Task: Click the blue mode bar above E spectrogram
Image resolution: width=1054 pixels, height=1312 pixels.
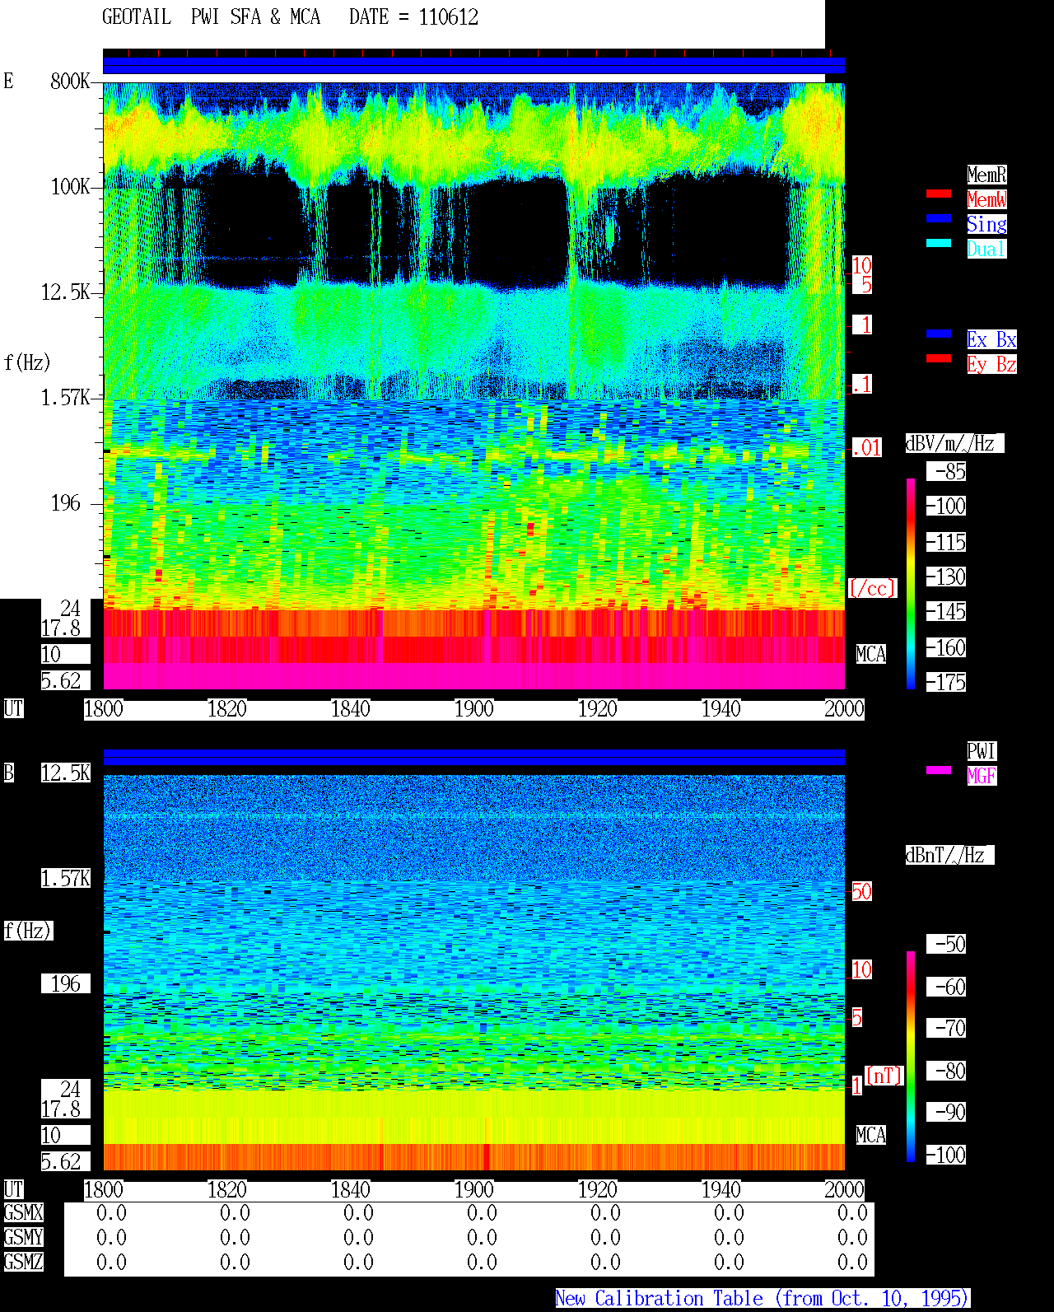Action: tap(473, 66)
